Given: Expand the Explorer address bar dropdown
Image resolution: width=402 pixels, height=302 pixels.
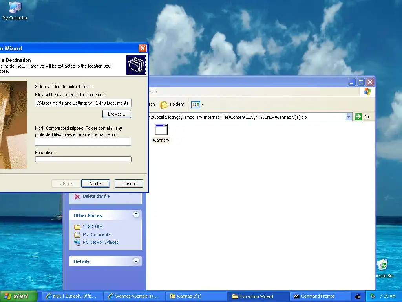Looking at the screenshot, I should 349,117.
